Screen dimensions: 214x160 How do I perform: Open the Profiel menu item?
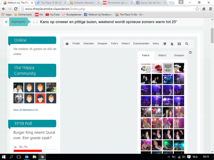point(76,43)
